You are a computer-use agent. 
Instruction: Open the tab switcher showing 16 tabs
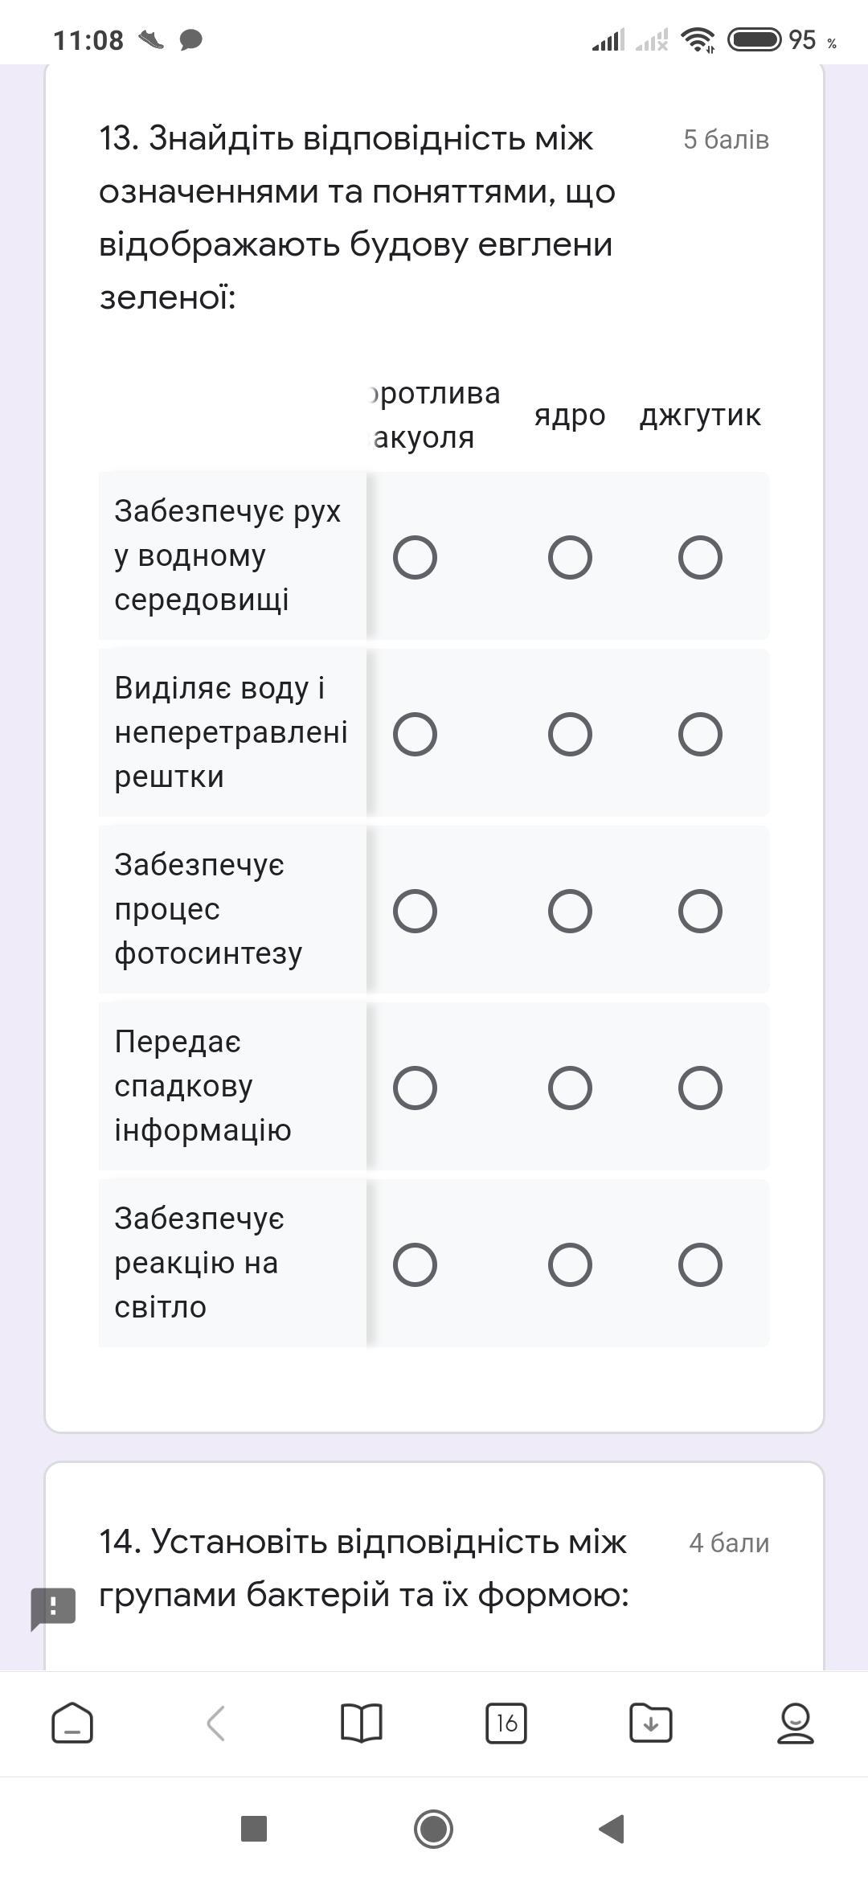click(506, 1723)
